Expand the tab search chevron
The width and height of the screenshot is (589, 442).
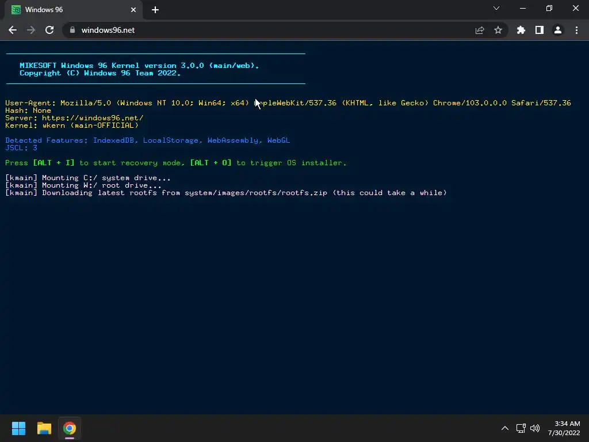tap(496, 8)
